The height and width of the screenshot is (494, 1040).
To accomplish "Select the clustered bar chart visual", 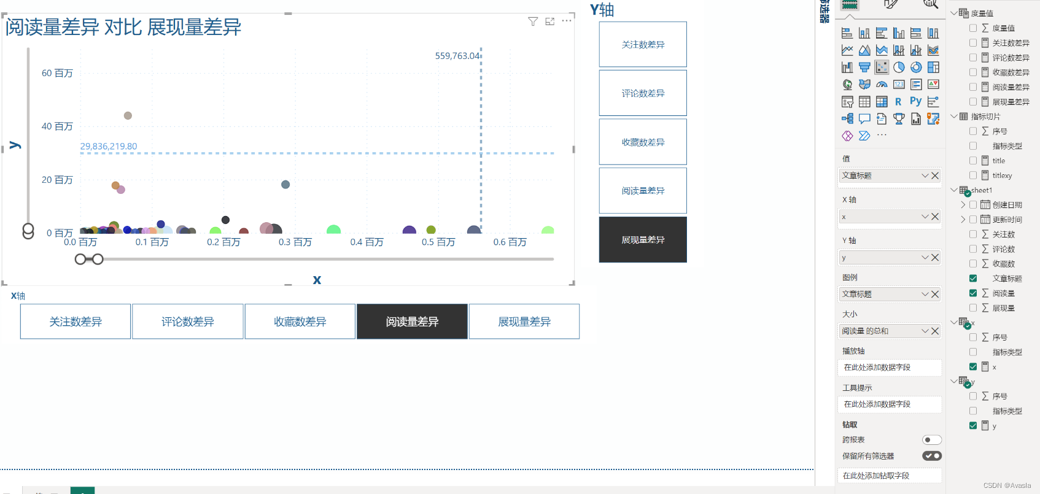I will pyautogui.click(x=882, y=33).
